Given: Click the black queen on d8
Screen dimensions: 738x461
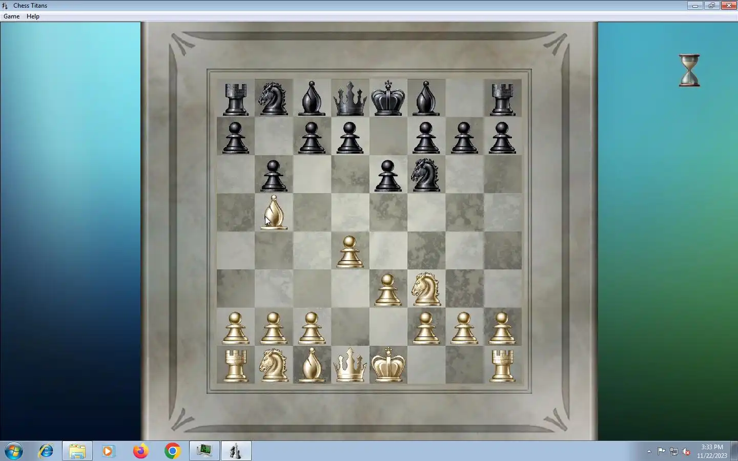Looking at the screenshot, I should click(x=350, y=98).
